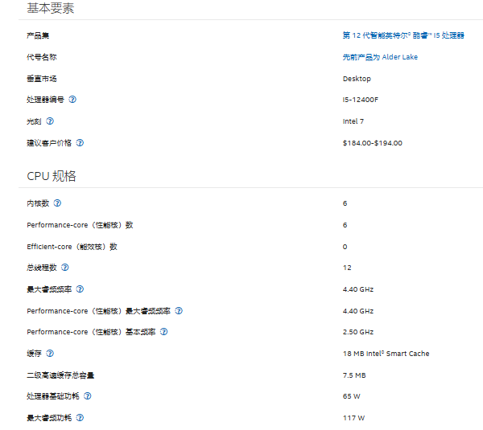Click the Performance-core（性能核）数 label
The width and height of the screenshot is (483, 430).
coord(80,225)
